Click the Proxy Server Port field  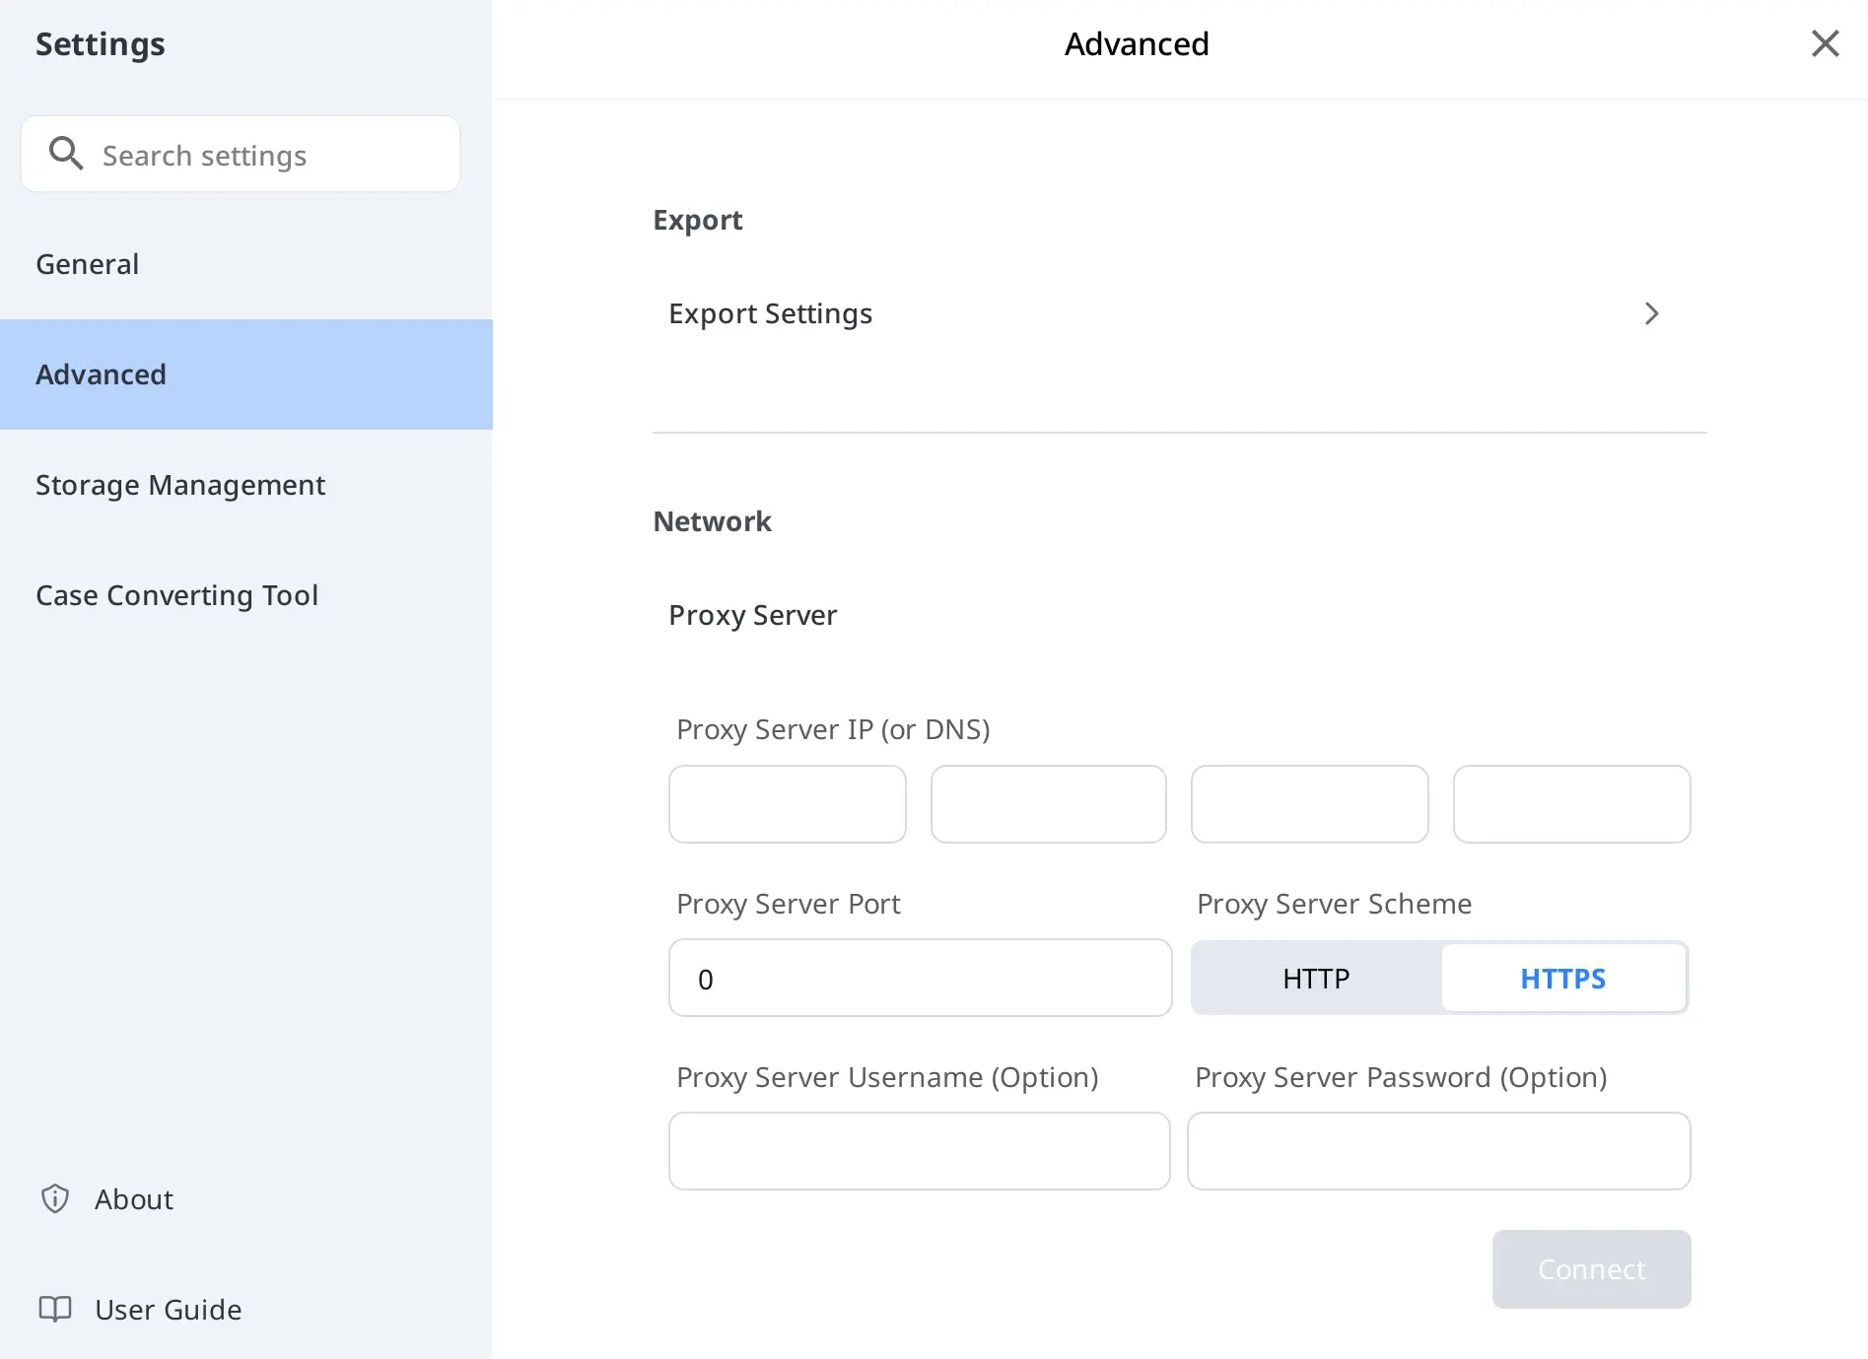click(919, 978)
